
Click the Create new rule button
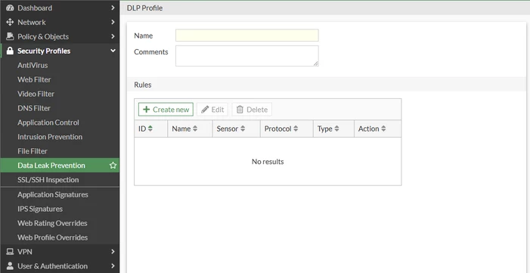click(166, 110)
